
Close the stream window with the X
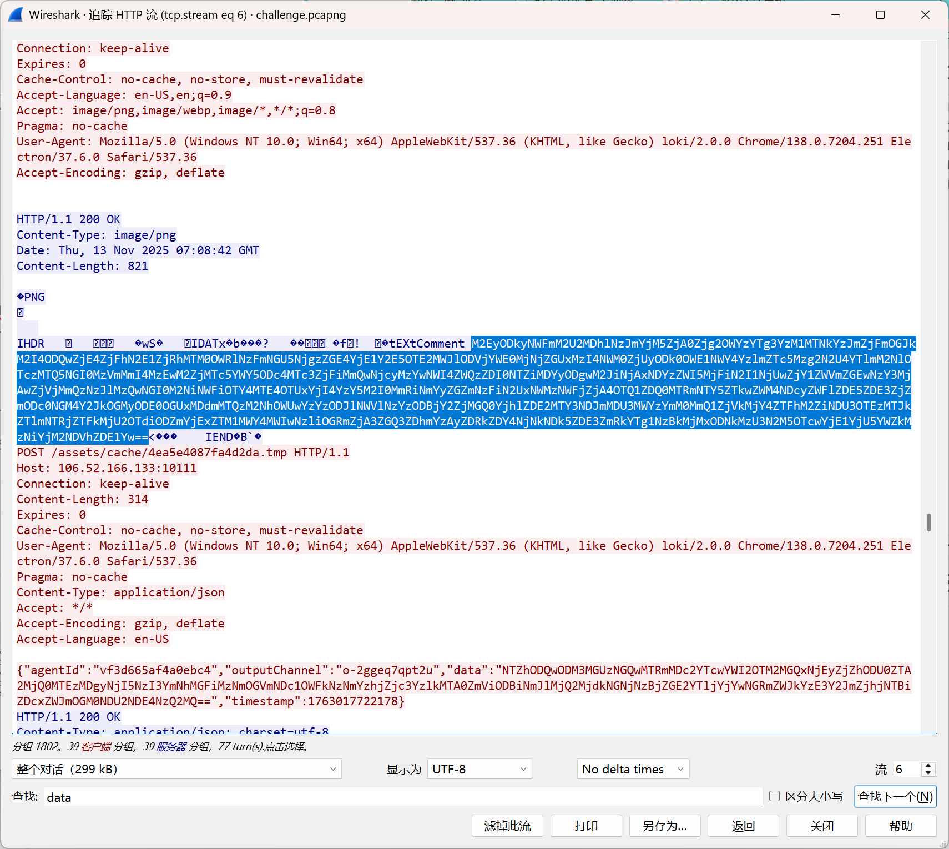pos(925,15)
